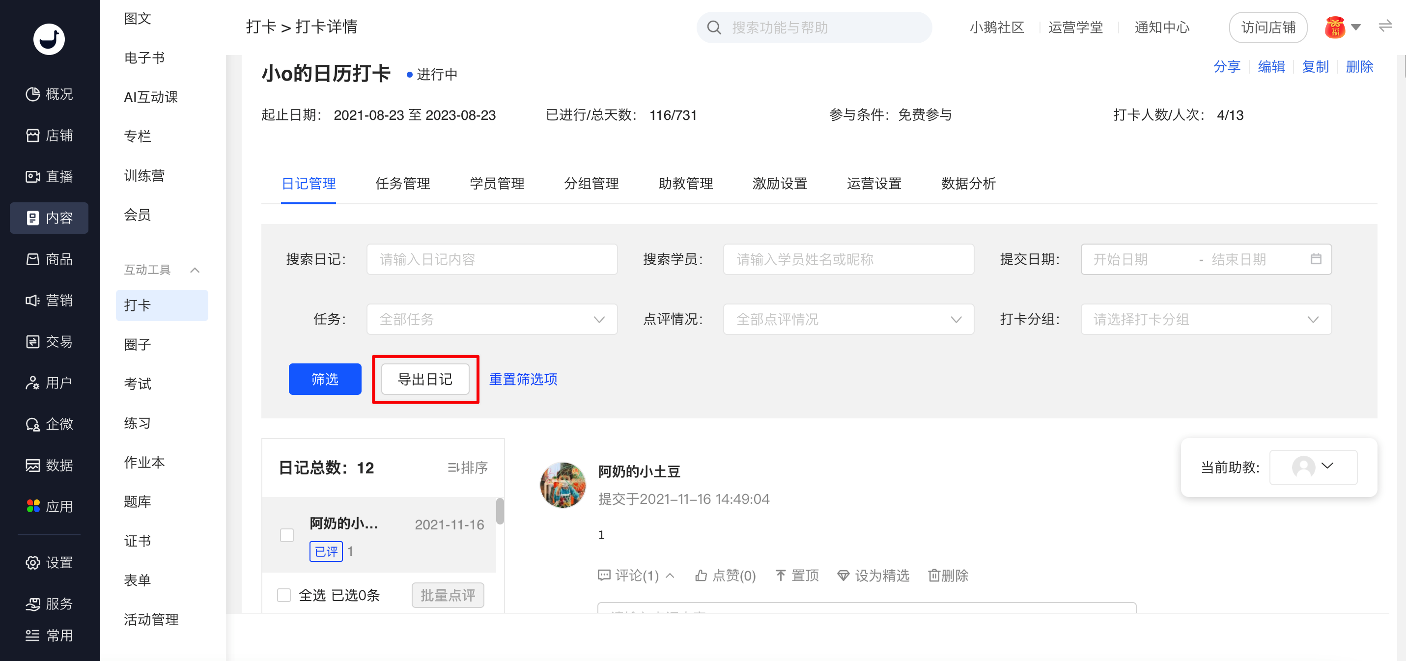Open the 数据分析 tab
Screen dimensions: 1406x661
coord(968,183)
